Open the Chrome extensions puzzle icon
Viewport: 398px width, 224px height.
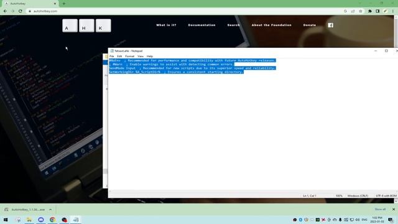[370, 11]
